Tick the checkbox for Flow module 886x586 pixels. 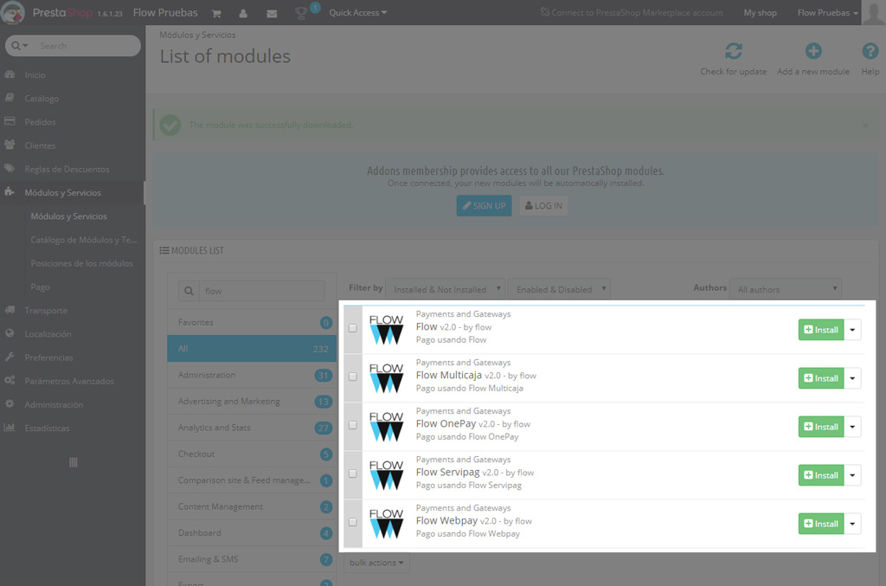coord(353,328)
